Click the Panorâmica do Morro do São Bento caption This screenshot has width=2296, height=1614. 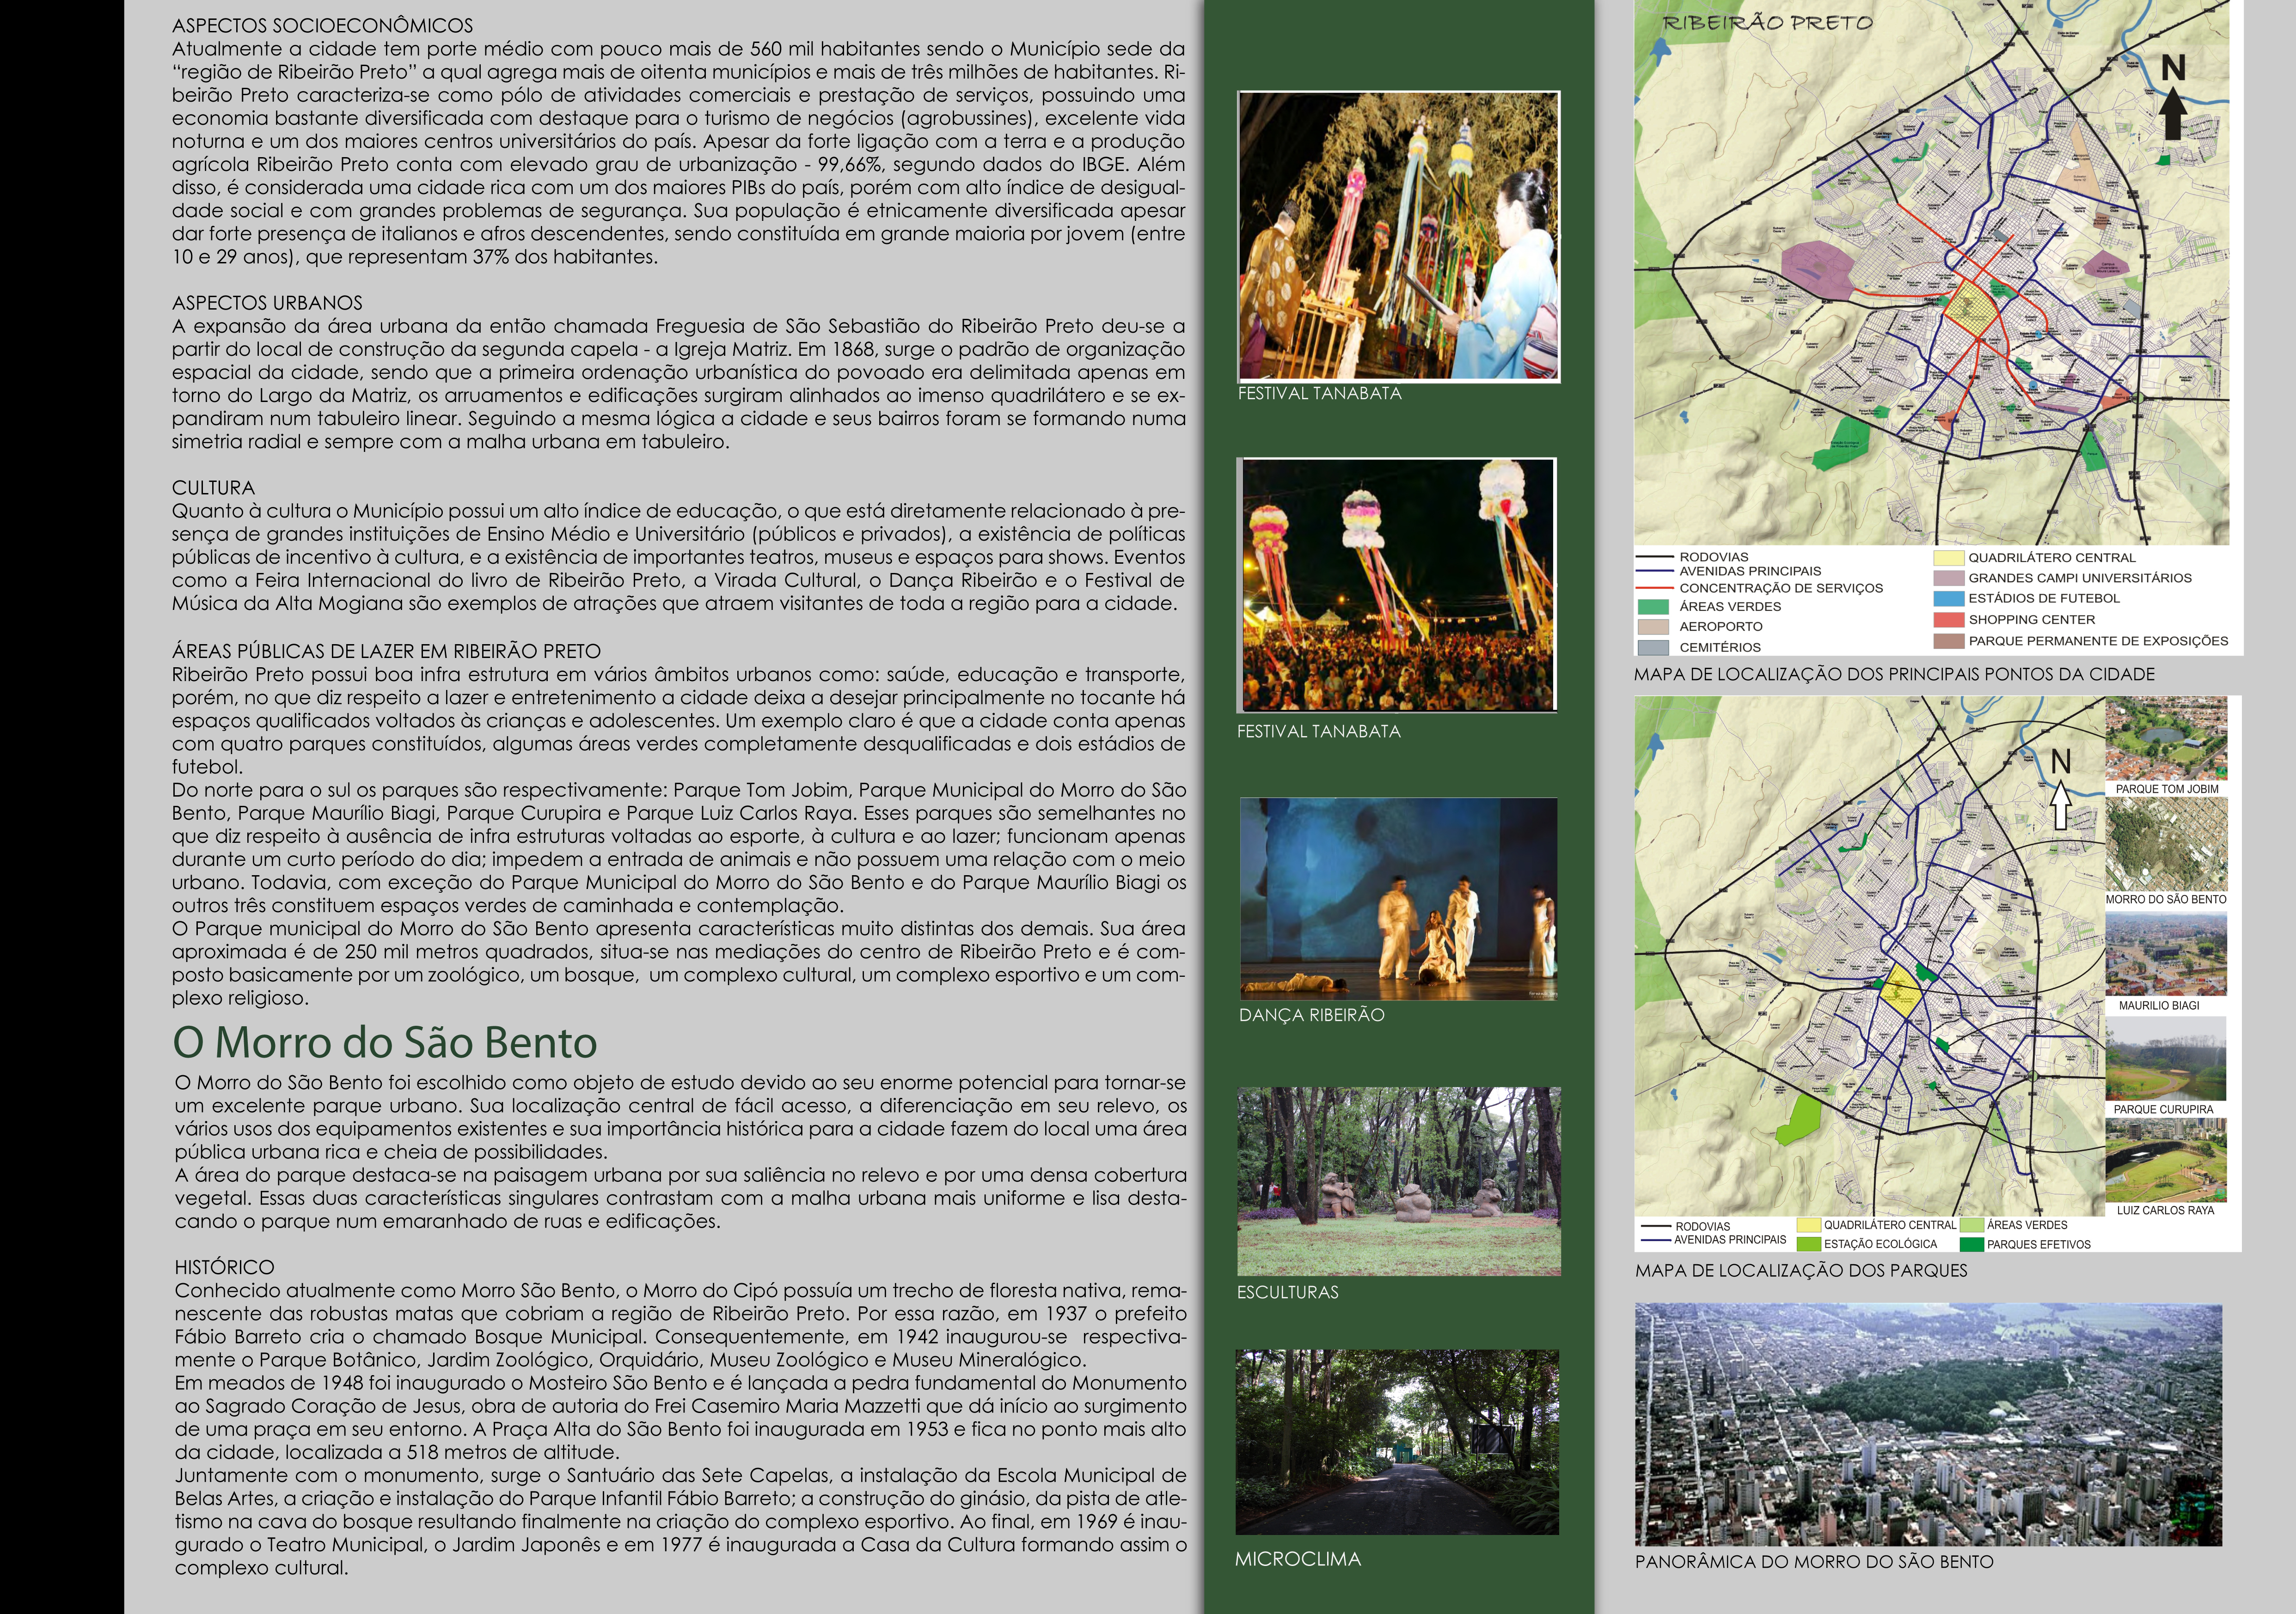click(1814, 1562)
